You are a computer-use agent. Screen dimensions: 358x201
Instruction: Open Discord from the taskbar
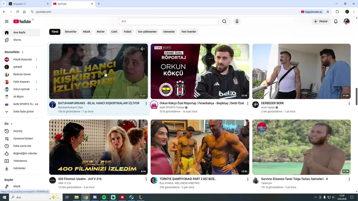[95, 197]
